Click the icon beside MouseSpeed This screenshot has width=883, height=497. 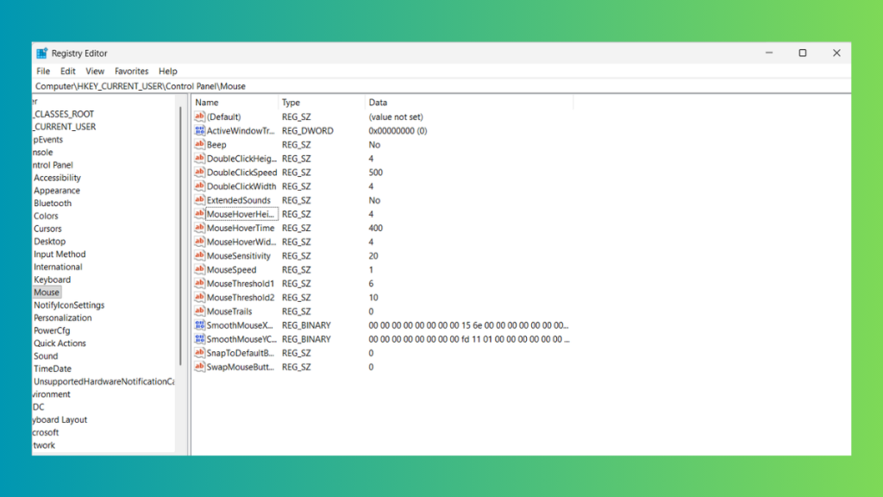pyautogui.click(x=199, y=269)
